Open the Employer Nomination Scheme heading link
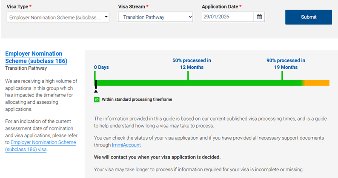This screenshot has width=338, height=178. [34, 57]
